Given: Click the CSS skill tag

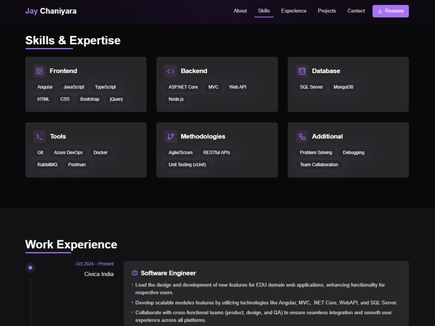Looking at the screenshot, I should (x=65, y=99).
